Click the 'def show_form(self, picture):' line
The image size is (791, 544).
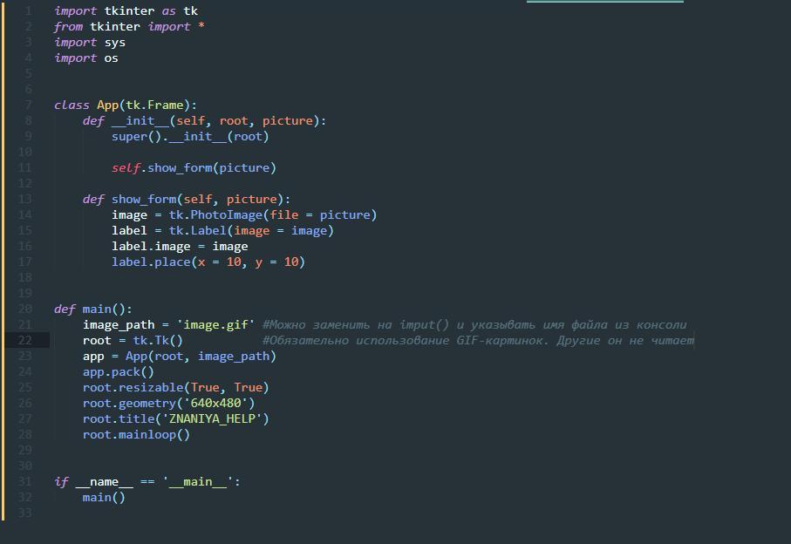(187, 199)
